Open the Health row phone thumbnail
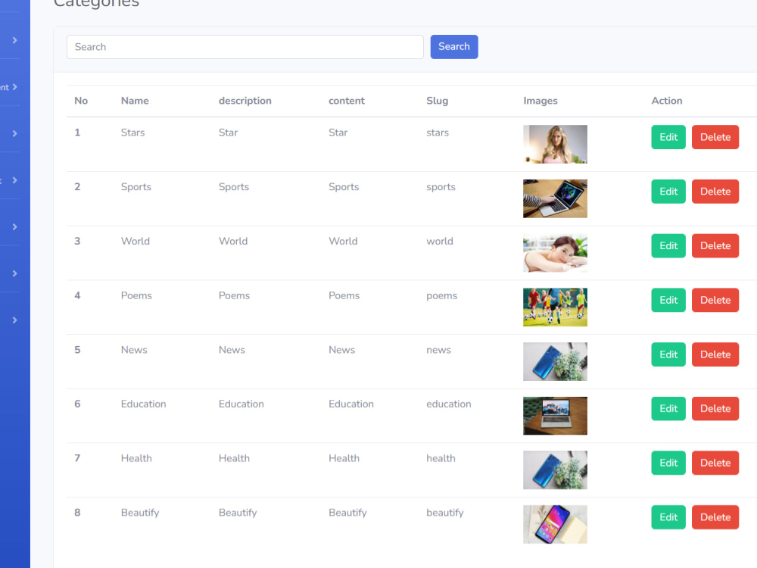Viewport: 757px width, 568px height. pyautogui.click(x=555, y=470)
